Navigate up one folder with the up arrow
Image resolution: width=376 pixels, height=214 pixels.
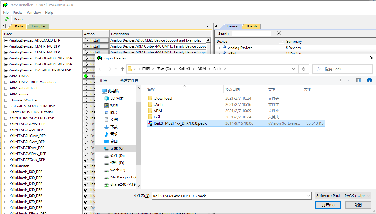tap(122, 69)
